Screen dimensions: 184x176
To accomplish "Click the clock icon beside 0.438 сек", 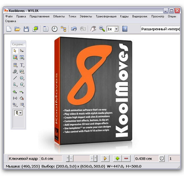I will click(x=162, y=158).
